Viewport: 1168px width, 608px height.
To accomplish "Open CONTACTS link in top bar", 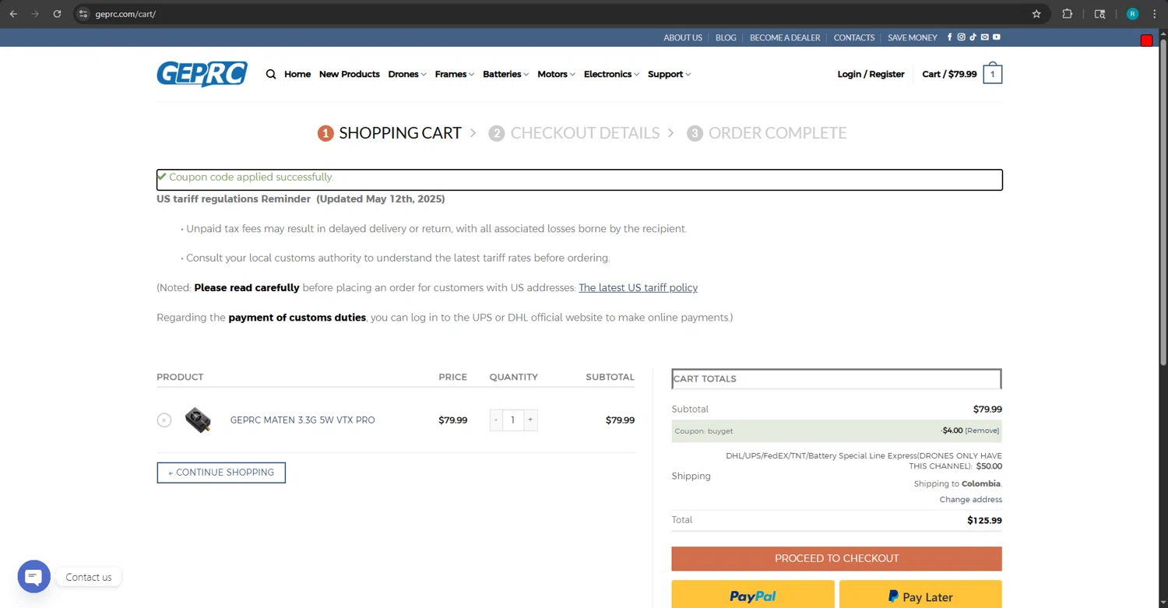I will [x=854, y=37].
